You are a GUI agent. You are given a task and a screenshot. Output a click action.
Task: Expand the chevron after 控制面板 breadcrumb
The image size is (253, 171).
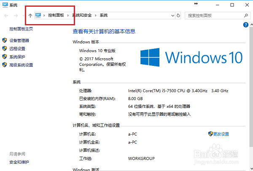pos(68,16)
